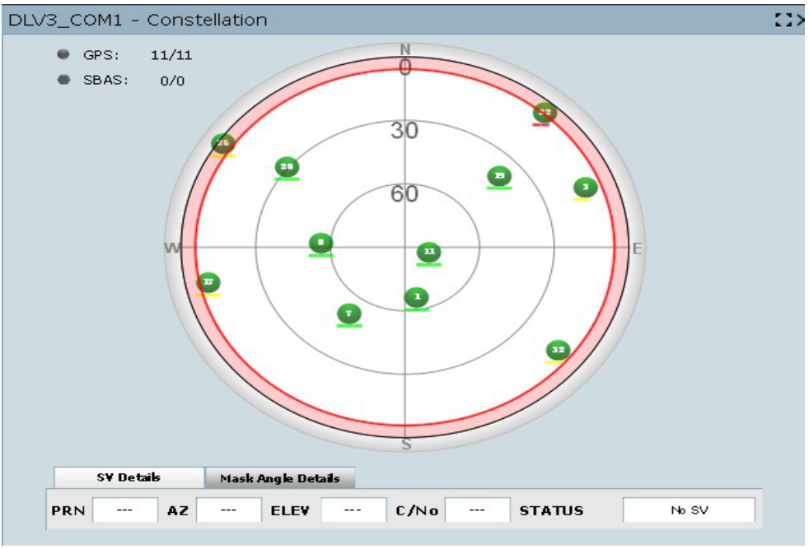Select satellite PRN 17 near the west edge
This screenshot has width=809, height=549.
click(x=208, y=281)
